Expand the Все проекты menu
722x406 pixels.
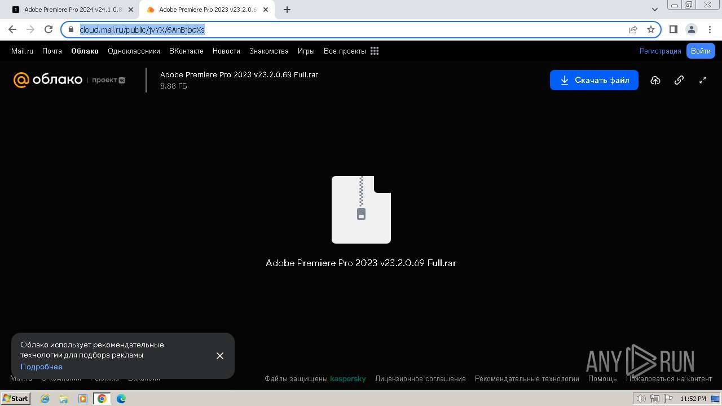click(x=345, y=51)
